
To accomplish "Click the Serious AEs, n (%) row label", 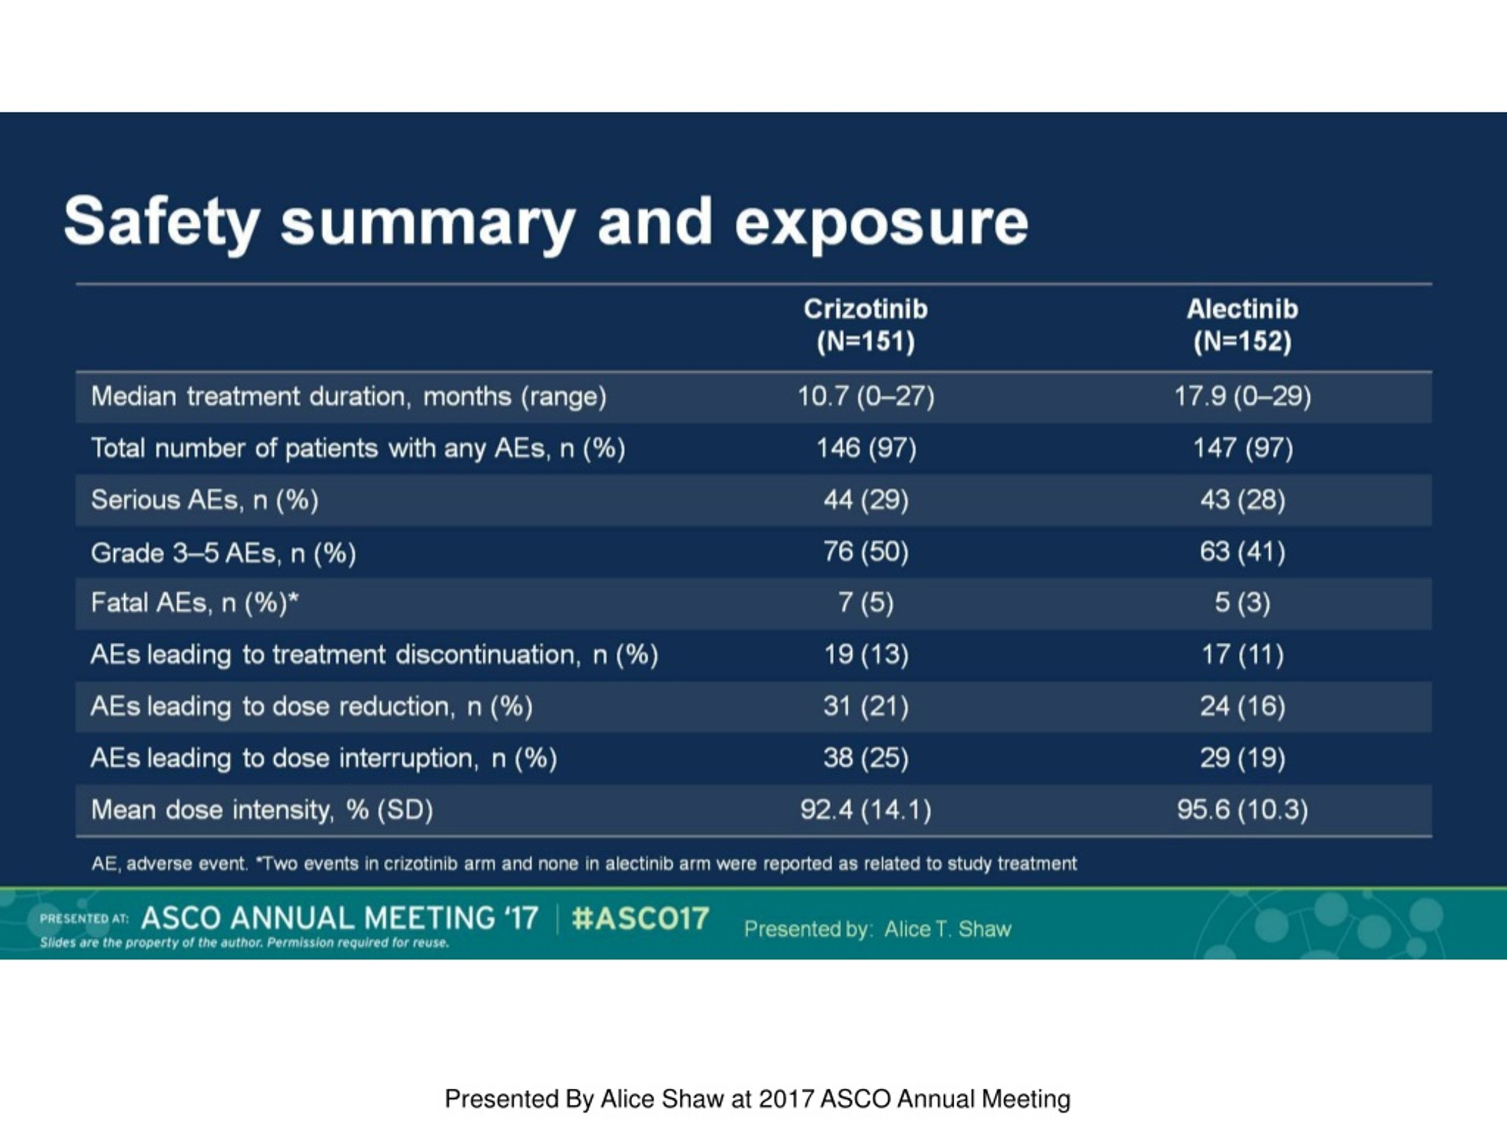I will (x=204, y=501).
